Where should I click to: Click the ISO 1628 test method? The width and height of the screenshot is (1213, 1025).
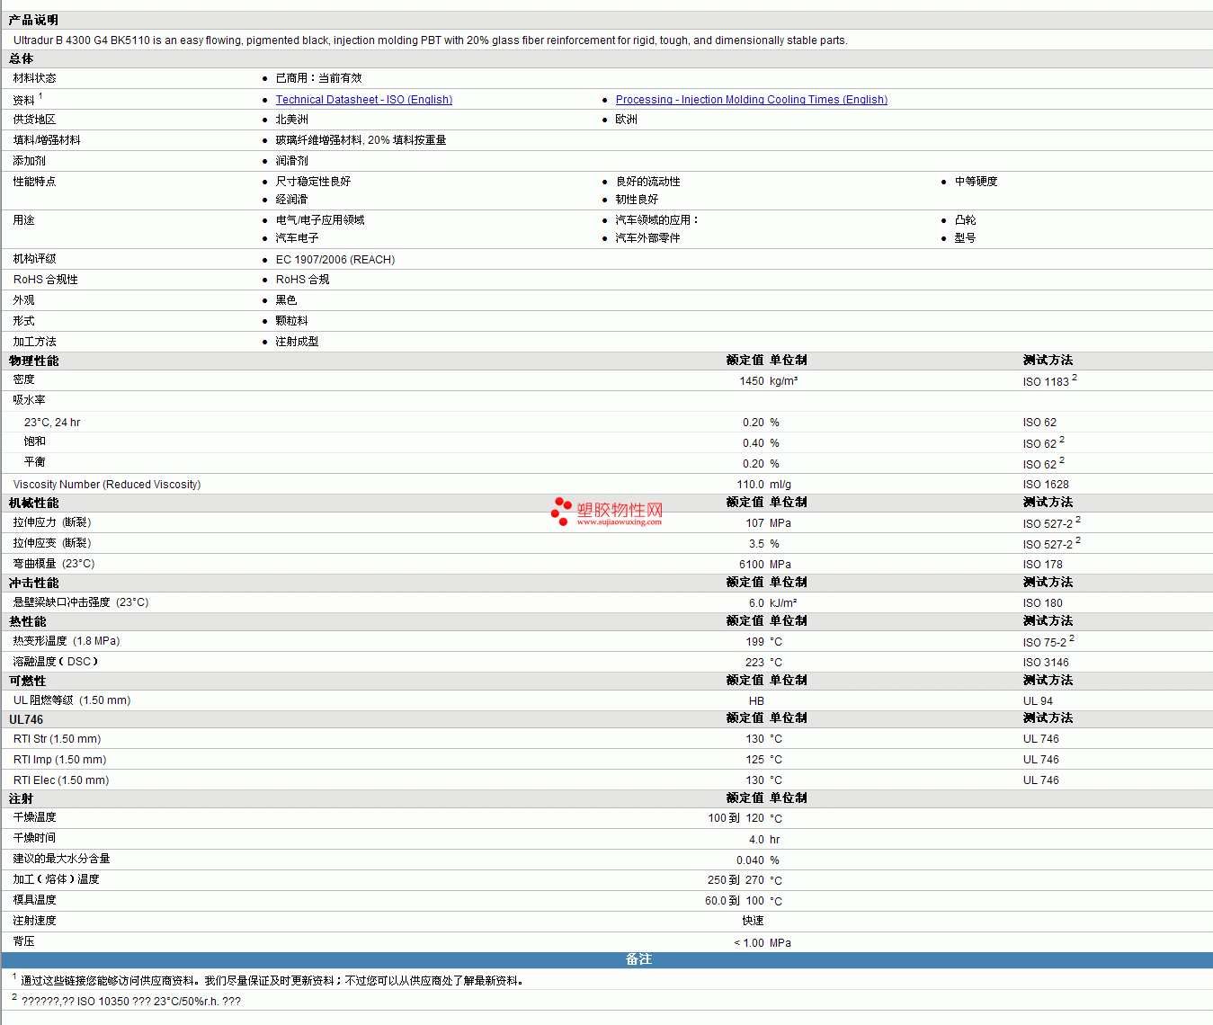point(1046,485)
